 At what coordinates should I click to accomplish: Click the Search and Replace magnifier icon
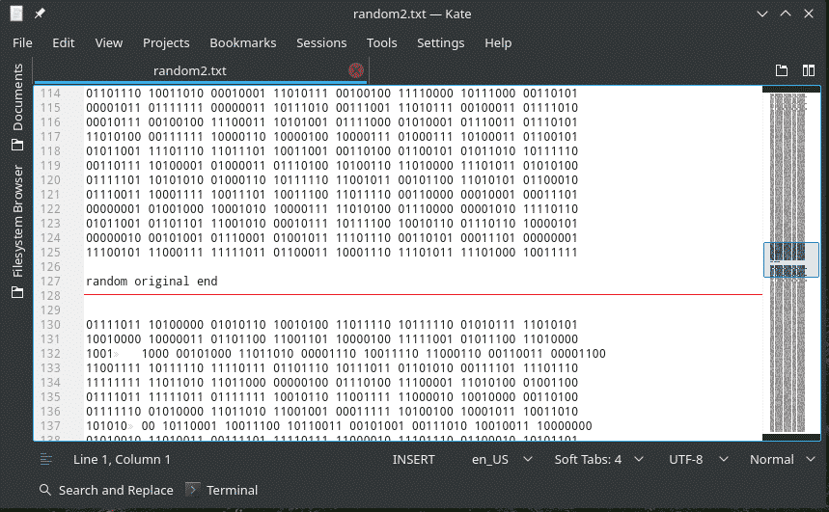pos(45,490)
